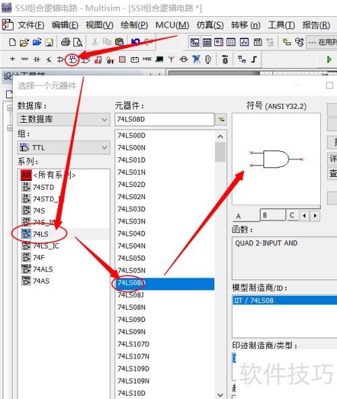The width and height of the screenshot is (337, 399).
Task: Open a sample design file
Action: tap(37, 42)
